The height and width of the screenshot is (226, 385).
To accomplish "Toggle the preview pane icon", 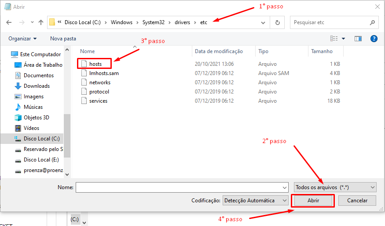I will coord(358,39).
